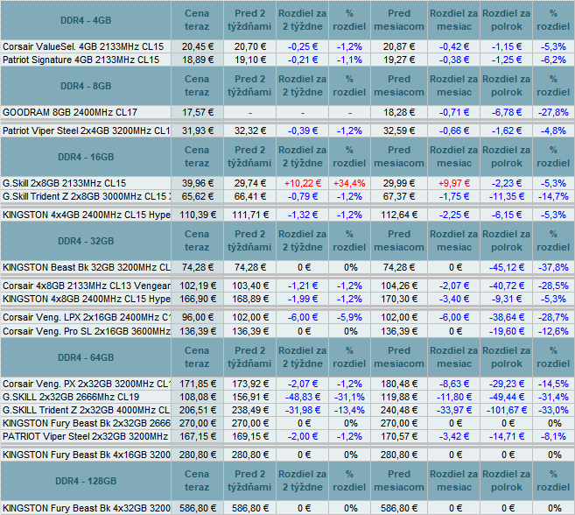Click G.Skill Trident Z 2x8GB 3000MHz name
This screenshot has width=575, height=515.
point(86,196)
